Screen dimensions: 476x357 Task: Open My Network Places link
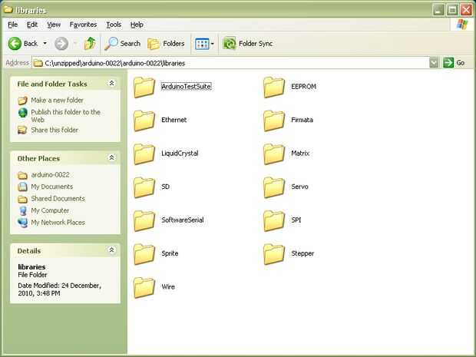(58, 222)
